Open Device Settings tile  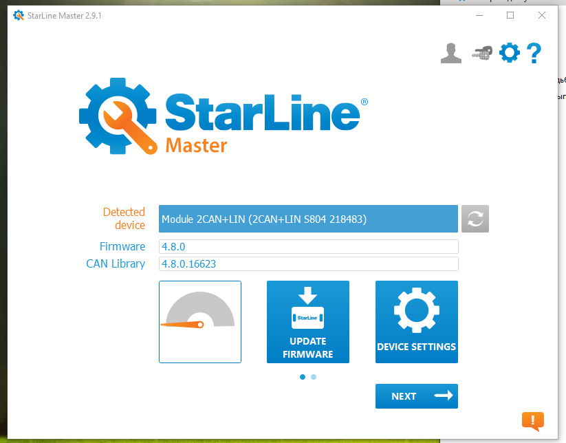point(417,322)
